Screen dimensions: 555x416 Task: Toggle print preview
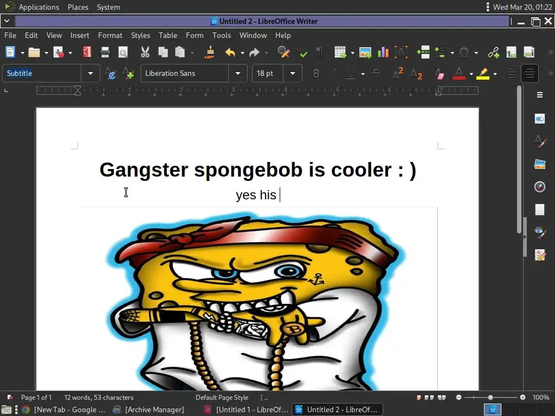[123, 53]
